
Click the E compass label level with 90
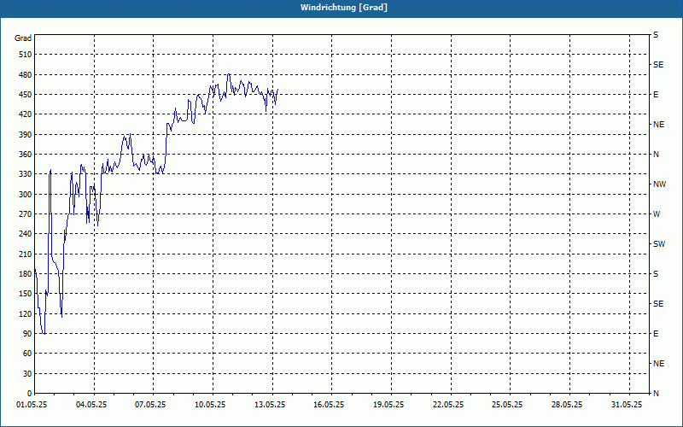(x=656, y=334)
